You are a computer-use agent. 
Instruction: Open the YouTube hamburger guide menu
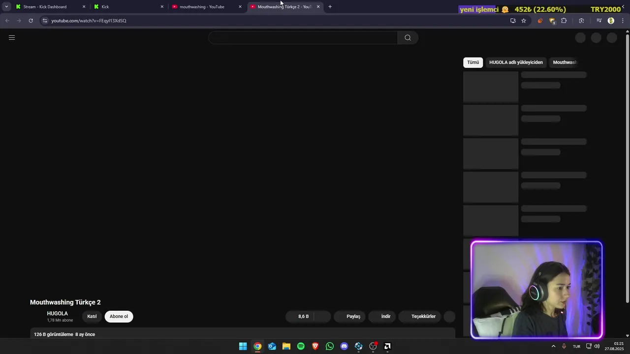tap(12, 37)
